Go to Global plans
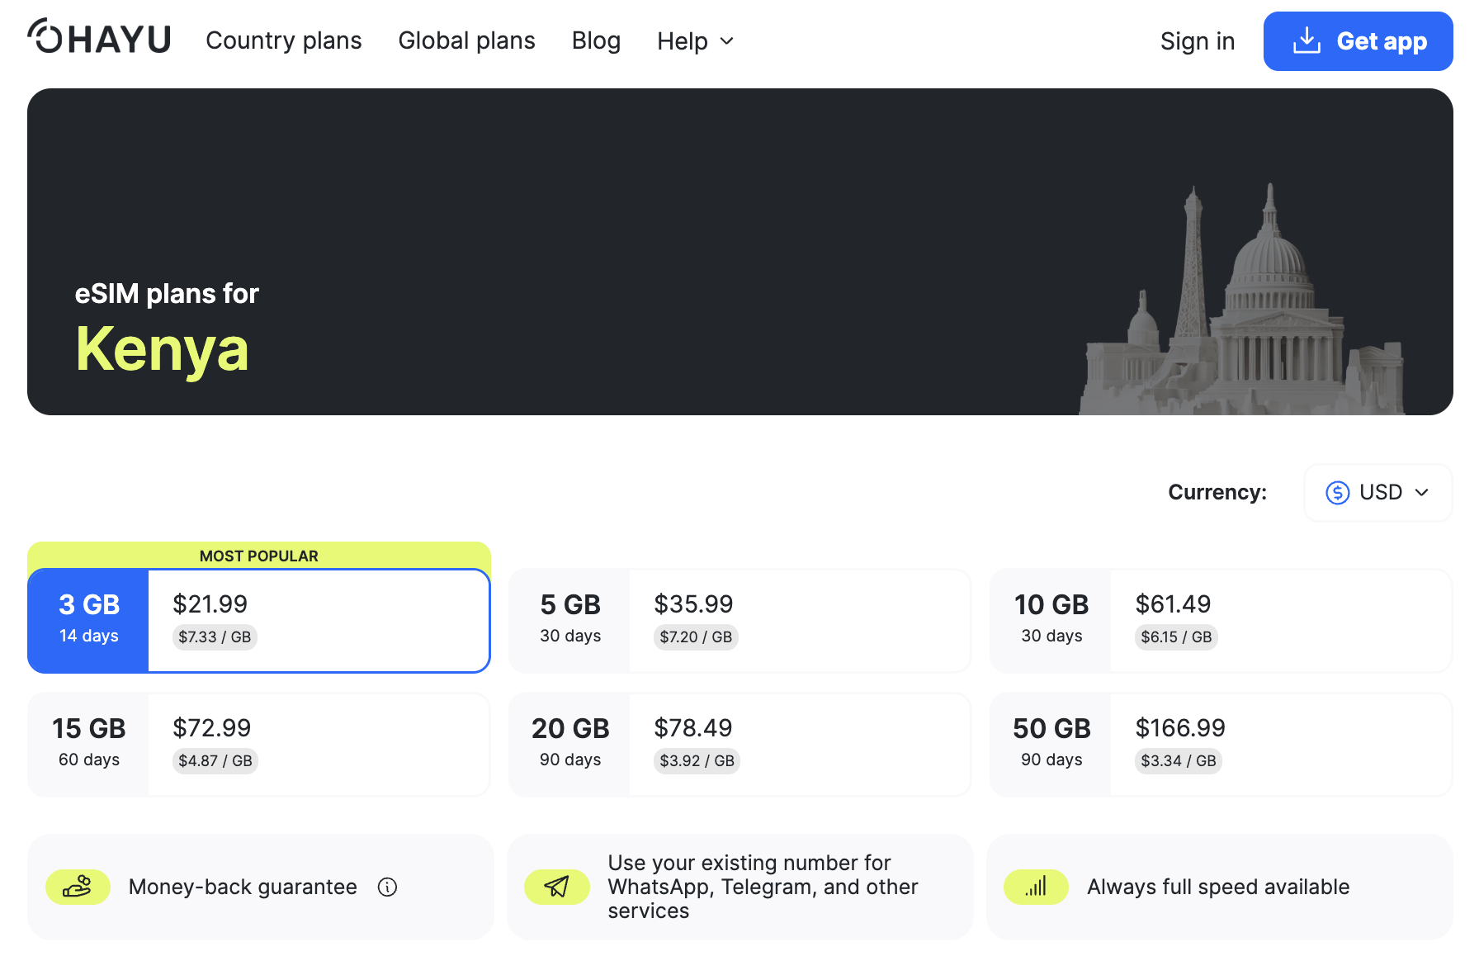1479x956 pixels. 466,40
